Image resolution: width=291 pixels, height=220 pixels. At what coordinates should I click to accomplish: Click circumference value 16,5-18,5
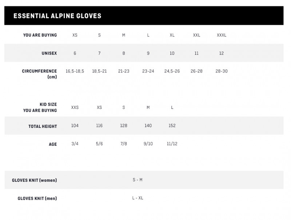click(x=75, y=71)
